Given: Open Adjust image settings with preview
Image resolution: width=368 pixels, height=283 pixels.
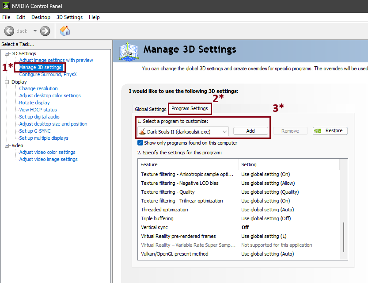Looking at the screenshot, I should 56,60.
